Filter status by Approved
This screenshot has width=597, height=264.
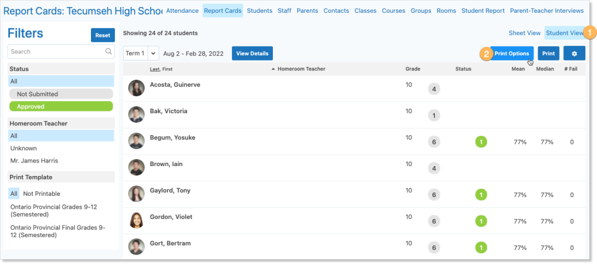tap(61, 107)
